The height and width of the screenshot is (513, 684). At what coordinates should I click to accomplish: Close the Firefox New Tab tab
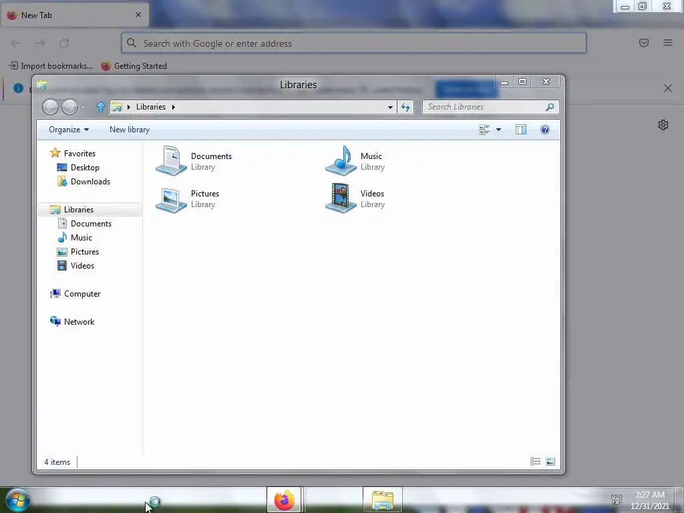[x=138, y=15]
